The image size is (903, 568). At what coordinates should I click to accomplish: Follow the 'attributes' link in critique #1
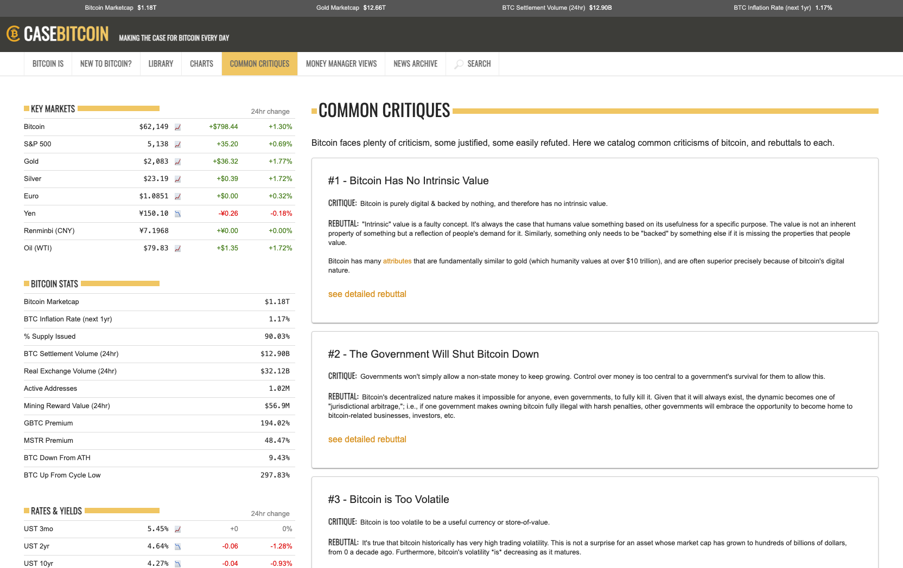click(397, 261)
